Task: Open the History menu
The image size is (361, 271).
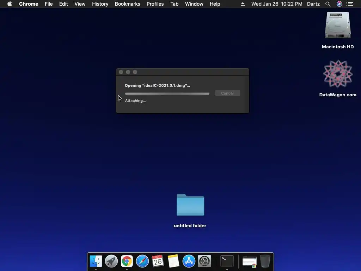Action: pos(100,4)
